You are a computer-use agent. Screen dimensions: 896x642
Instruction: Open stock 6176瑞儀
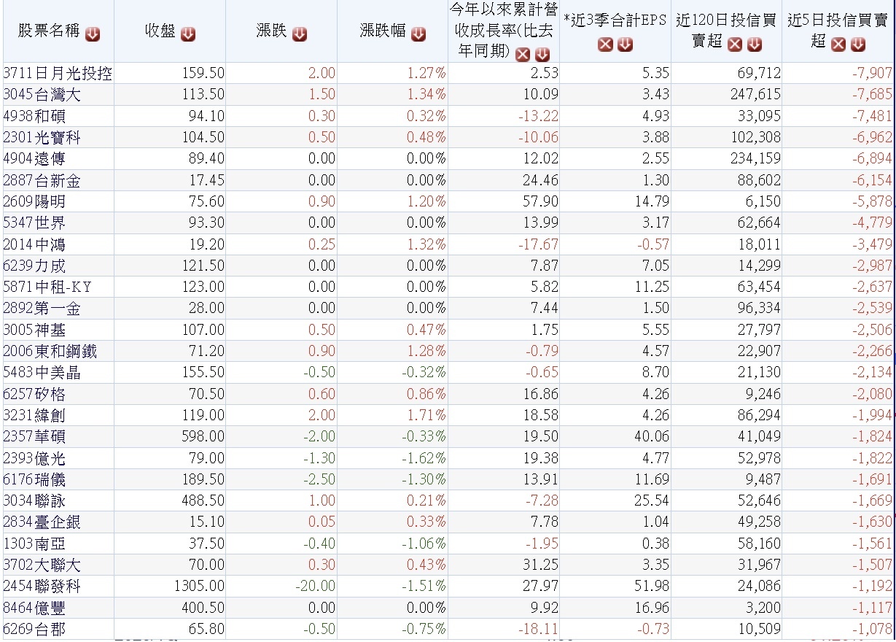tap(34, 479)
